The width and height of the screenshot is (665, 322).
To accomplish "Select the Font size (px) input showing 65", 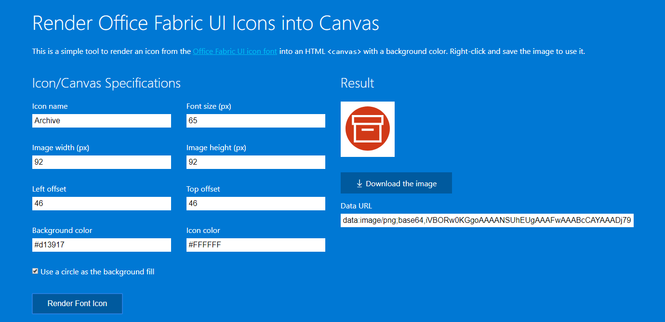I will 255,120.
